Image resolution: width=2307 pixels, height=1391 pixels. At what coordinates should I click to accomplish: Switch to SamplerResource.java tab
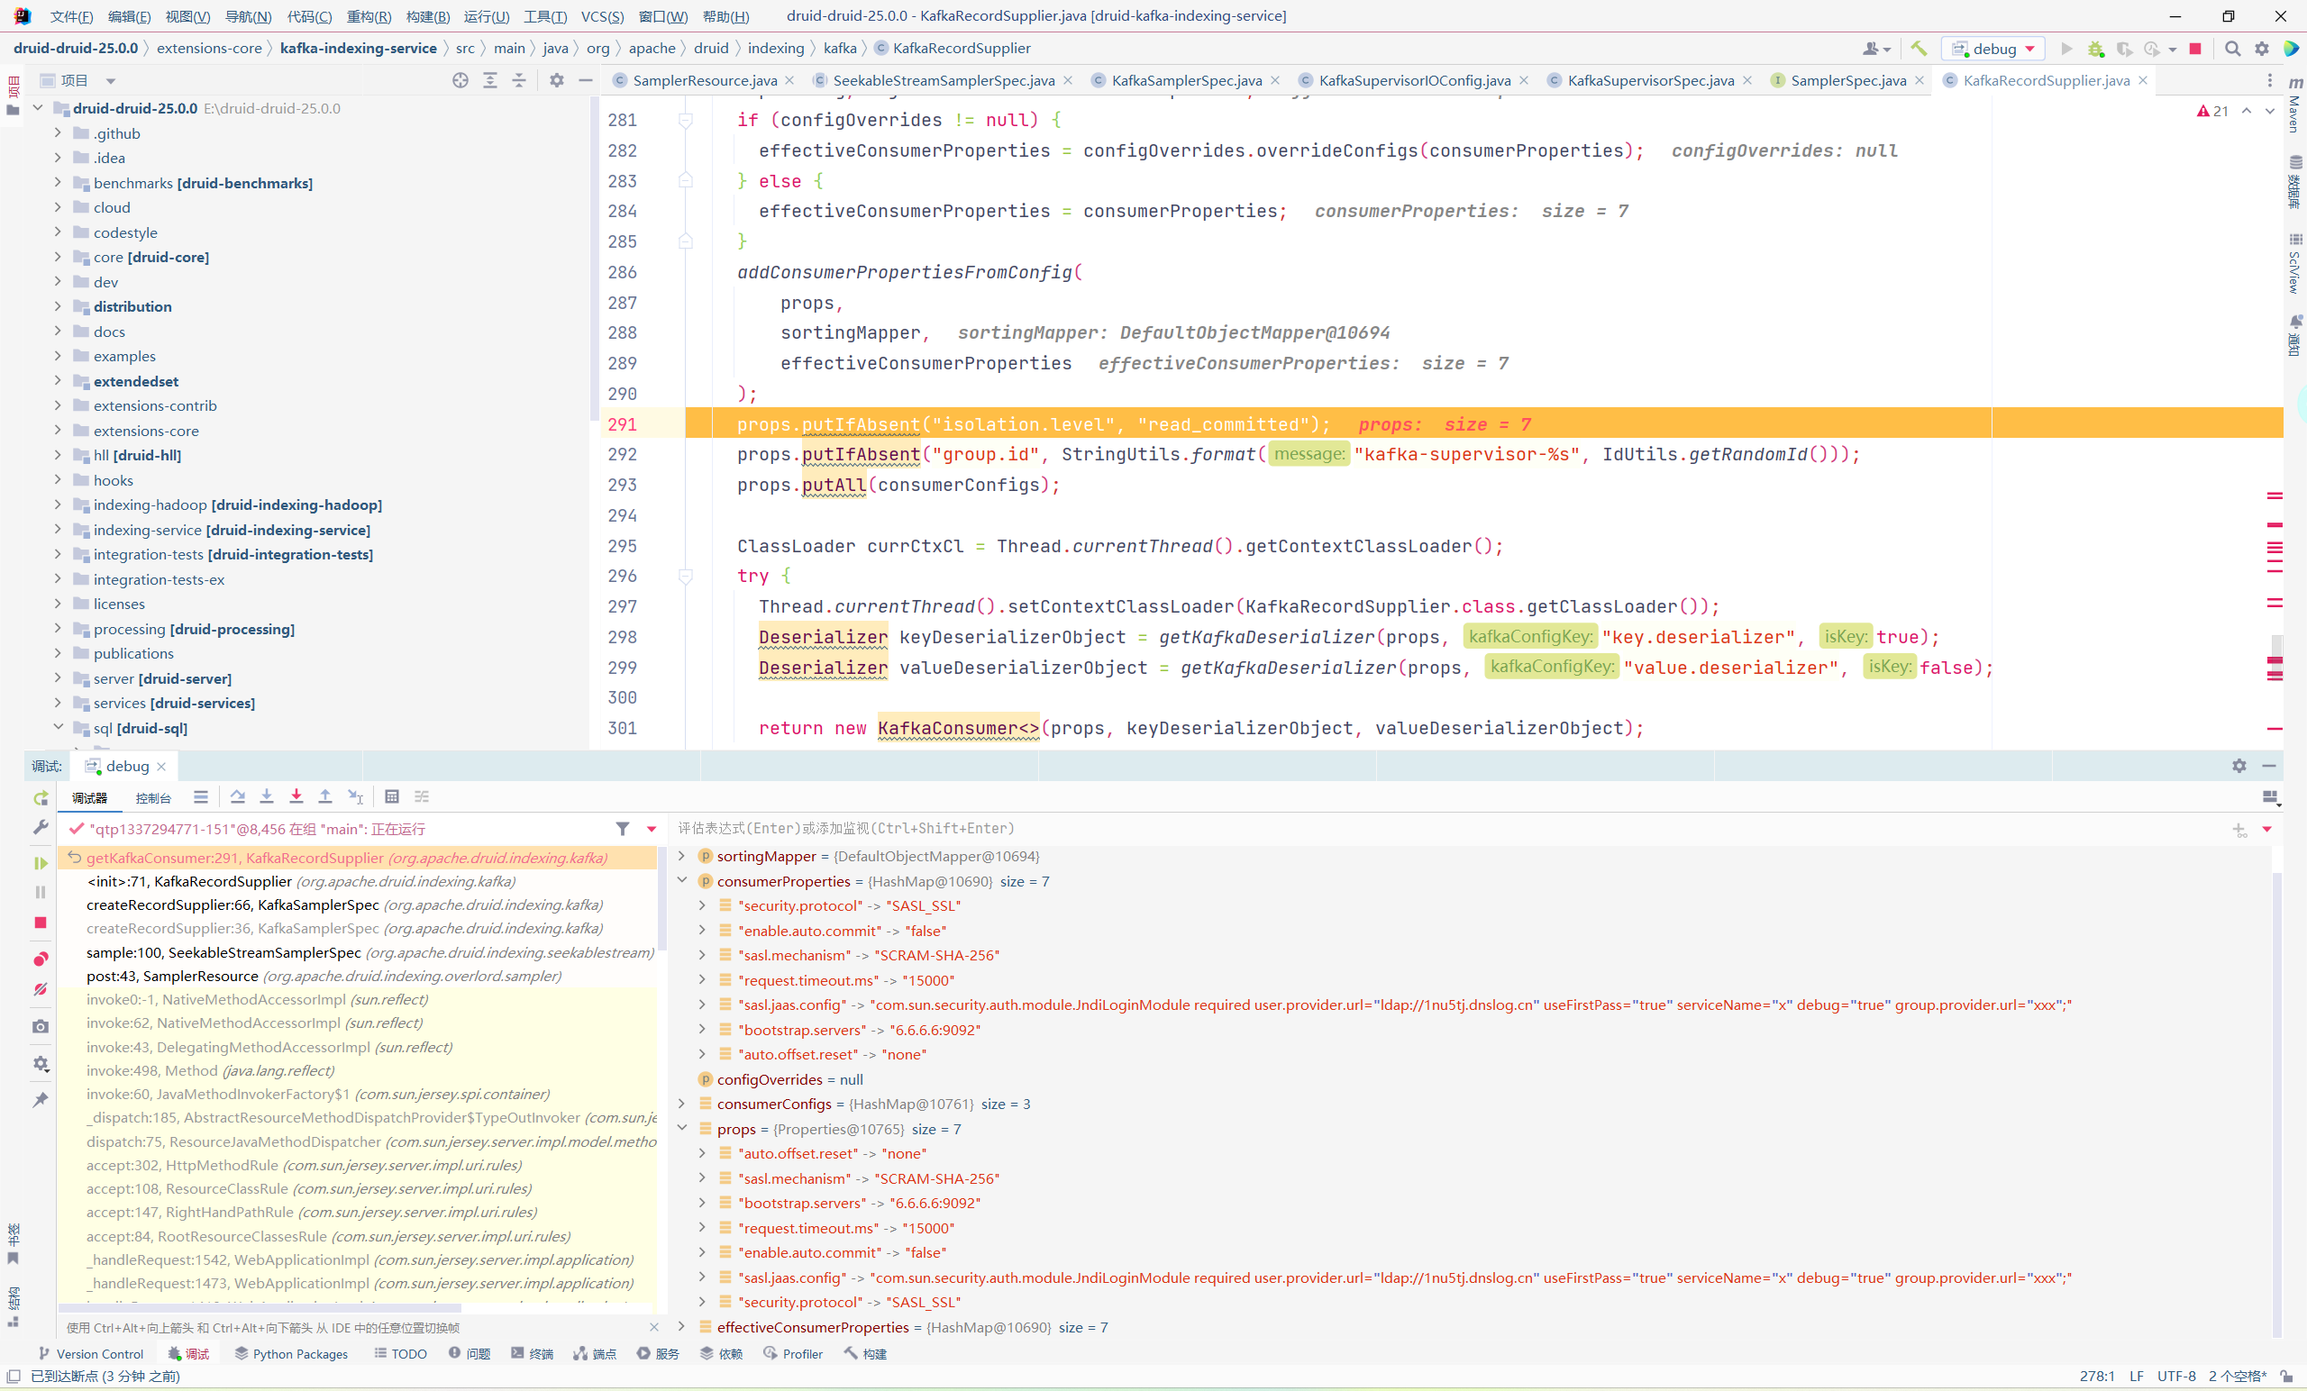pos(704,80)
